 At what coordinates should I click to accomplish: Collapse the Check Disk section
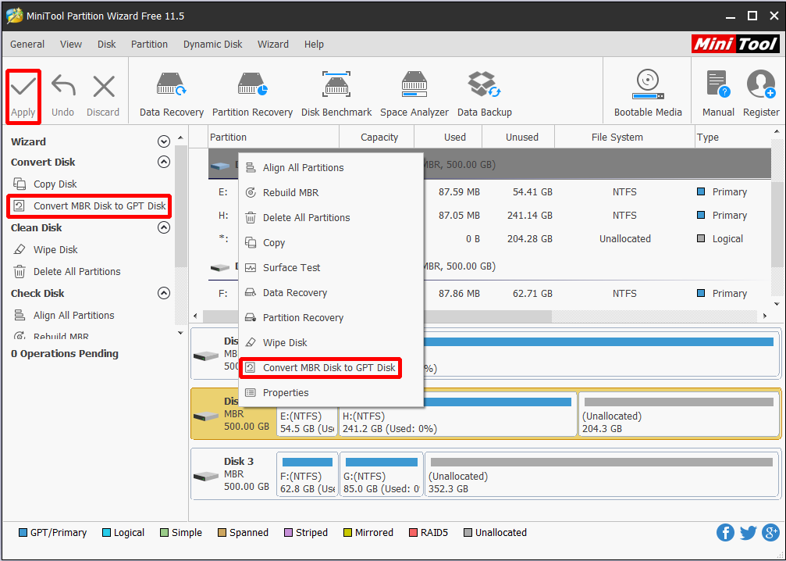click(163, 293)
